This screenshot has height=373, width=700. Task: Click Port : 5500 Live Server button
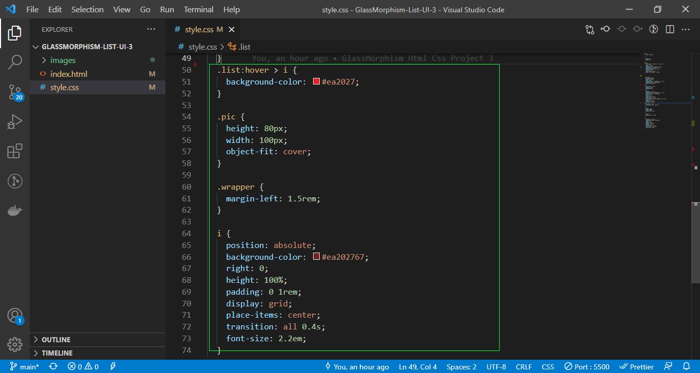pos(587,367)
